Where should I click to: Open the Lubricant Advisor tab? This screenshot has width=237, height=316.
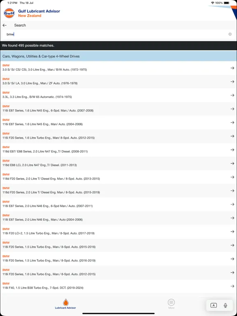(65, 304)
